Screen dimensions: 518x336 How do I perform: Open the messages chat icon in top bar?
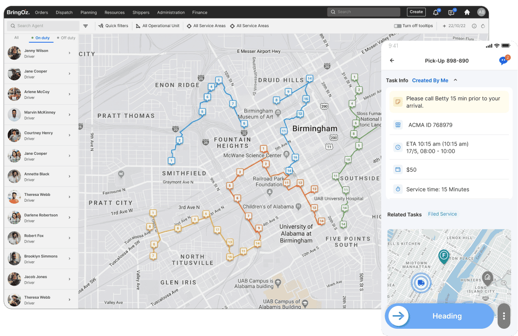[451, 13]
